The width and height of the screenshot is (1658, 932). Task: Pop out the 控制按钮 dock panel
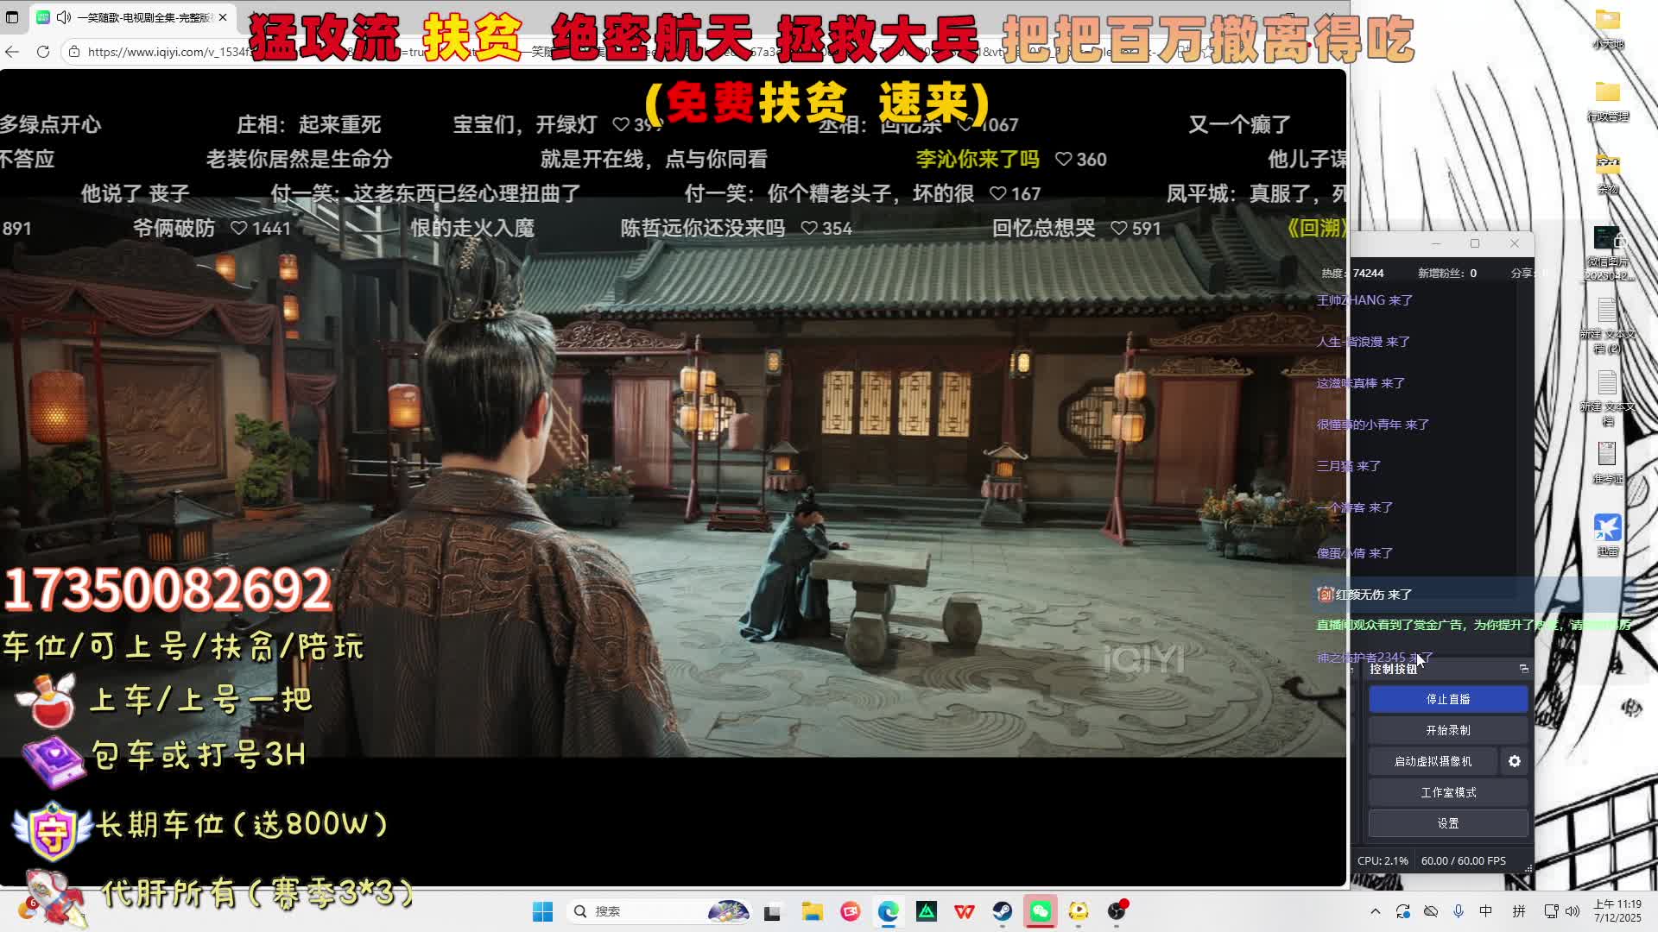tap(1523, 669)
